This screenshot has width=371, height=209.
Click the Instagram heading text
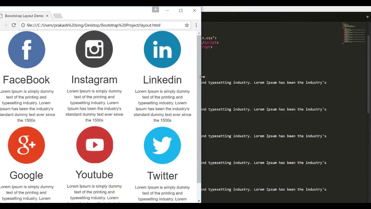(x=94, y=80)
